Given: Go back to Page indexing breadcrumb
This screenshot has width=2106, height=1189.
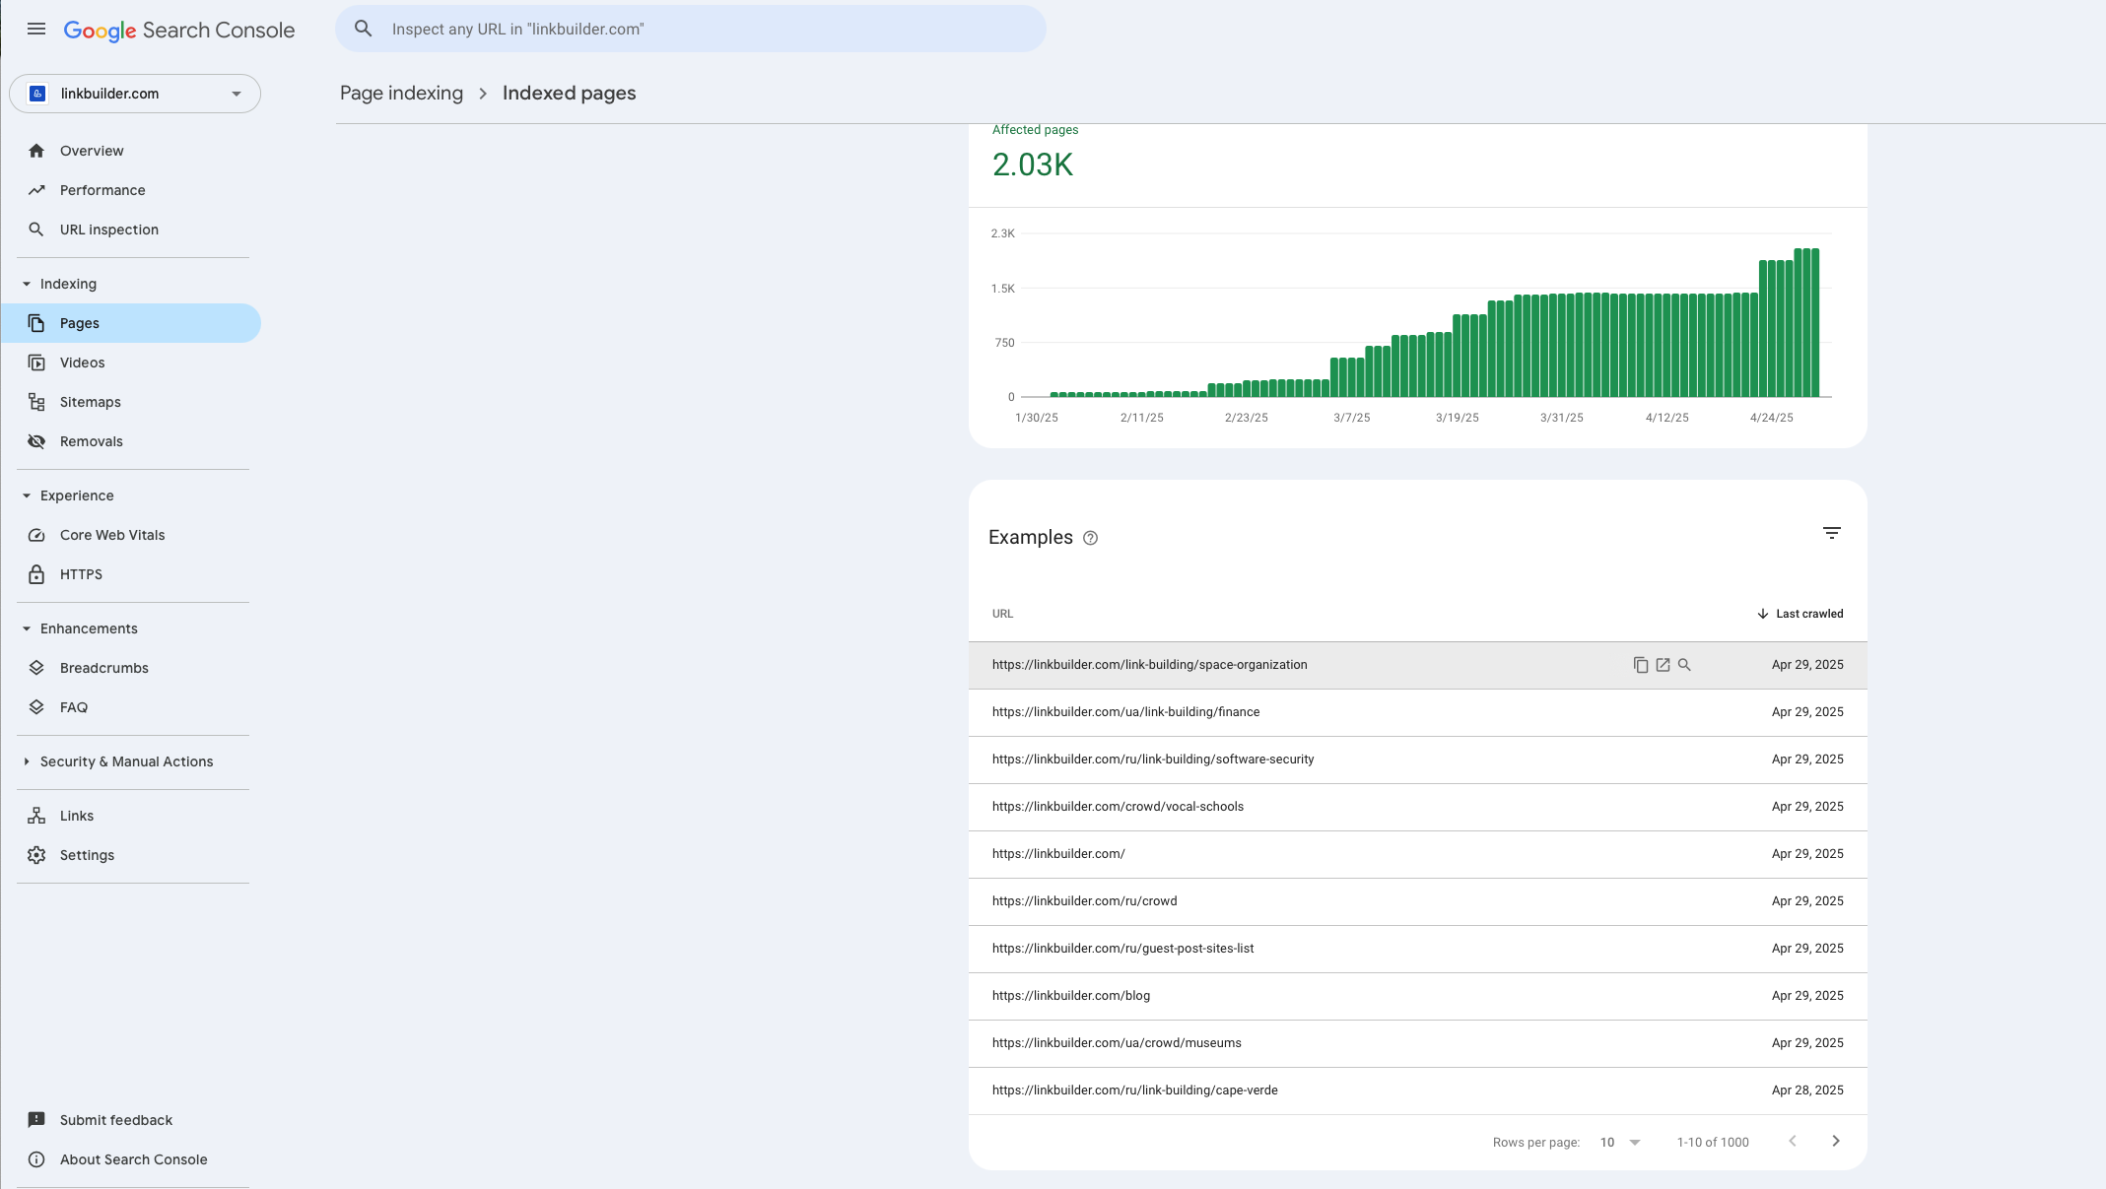Looking at the screenshot, I should click(x=401, y=93).
